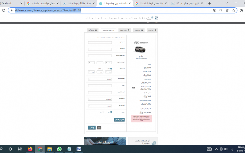Switch to the أضف مقالة جديدة browser tab

(x=79, y=3)
